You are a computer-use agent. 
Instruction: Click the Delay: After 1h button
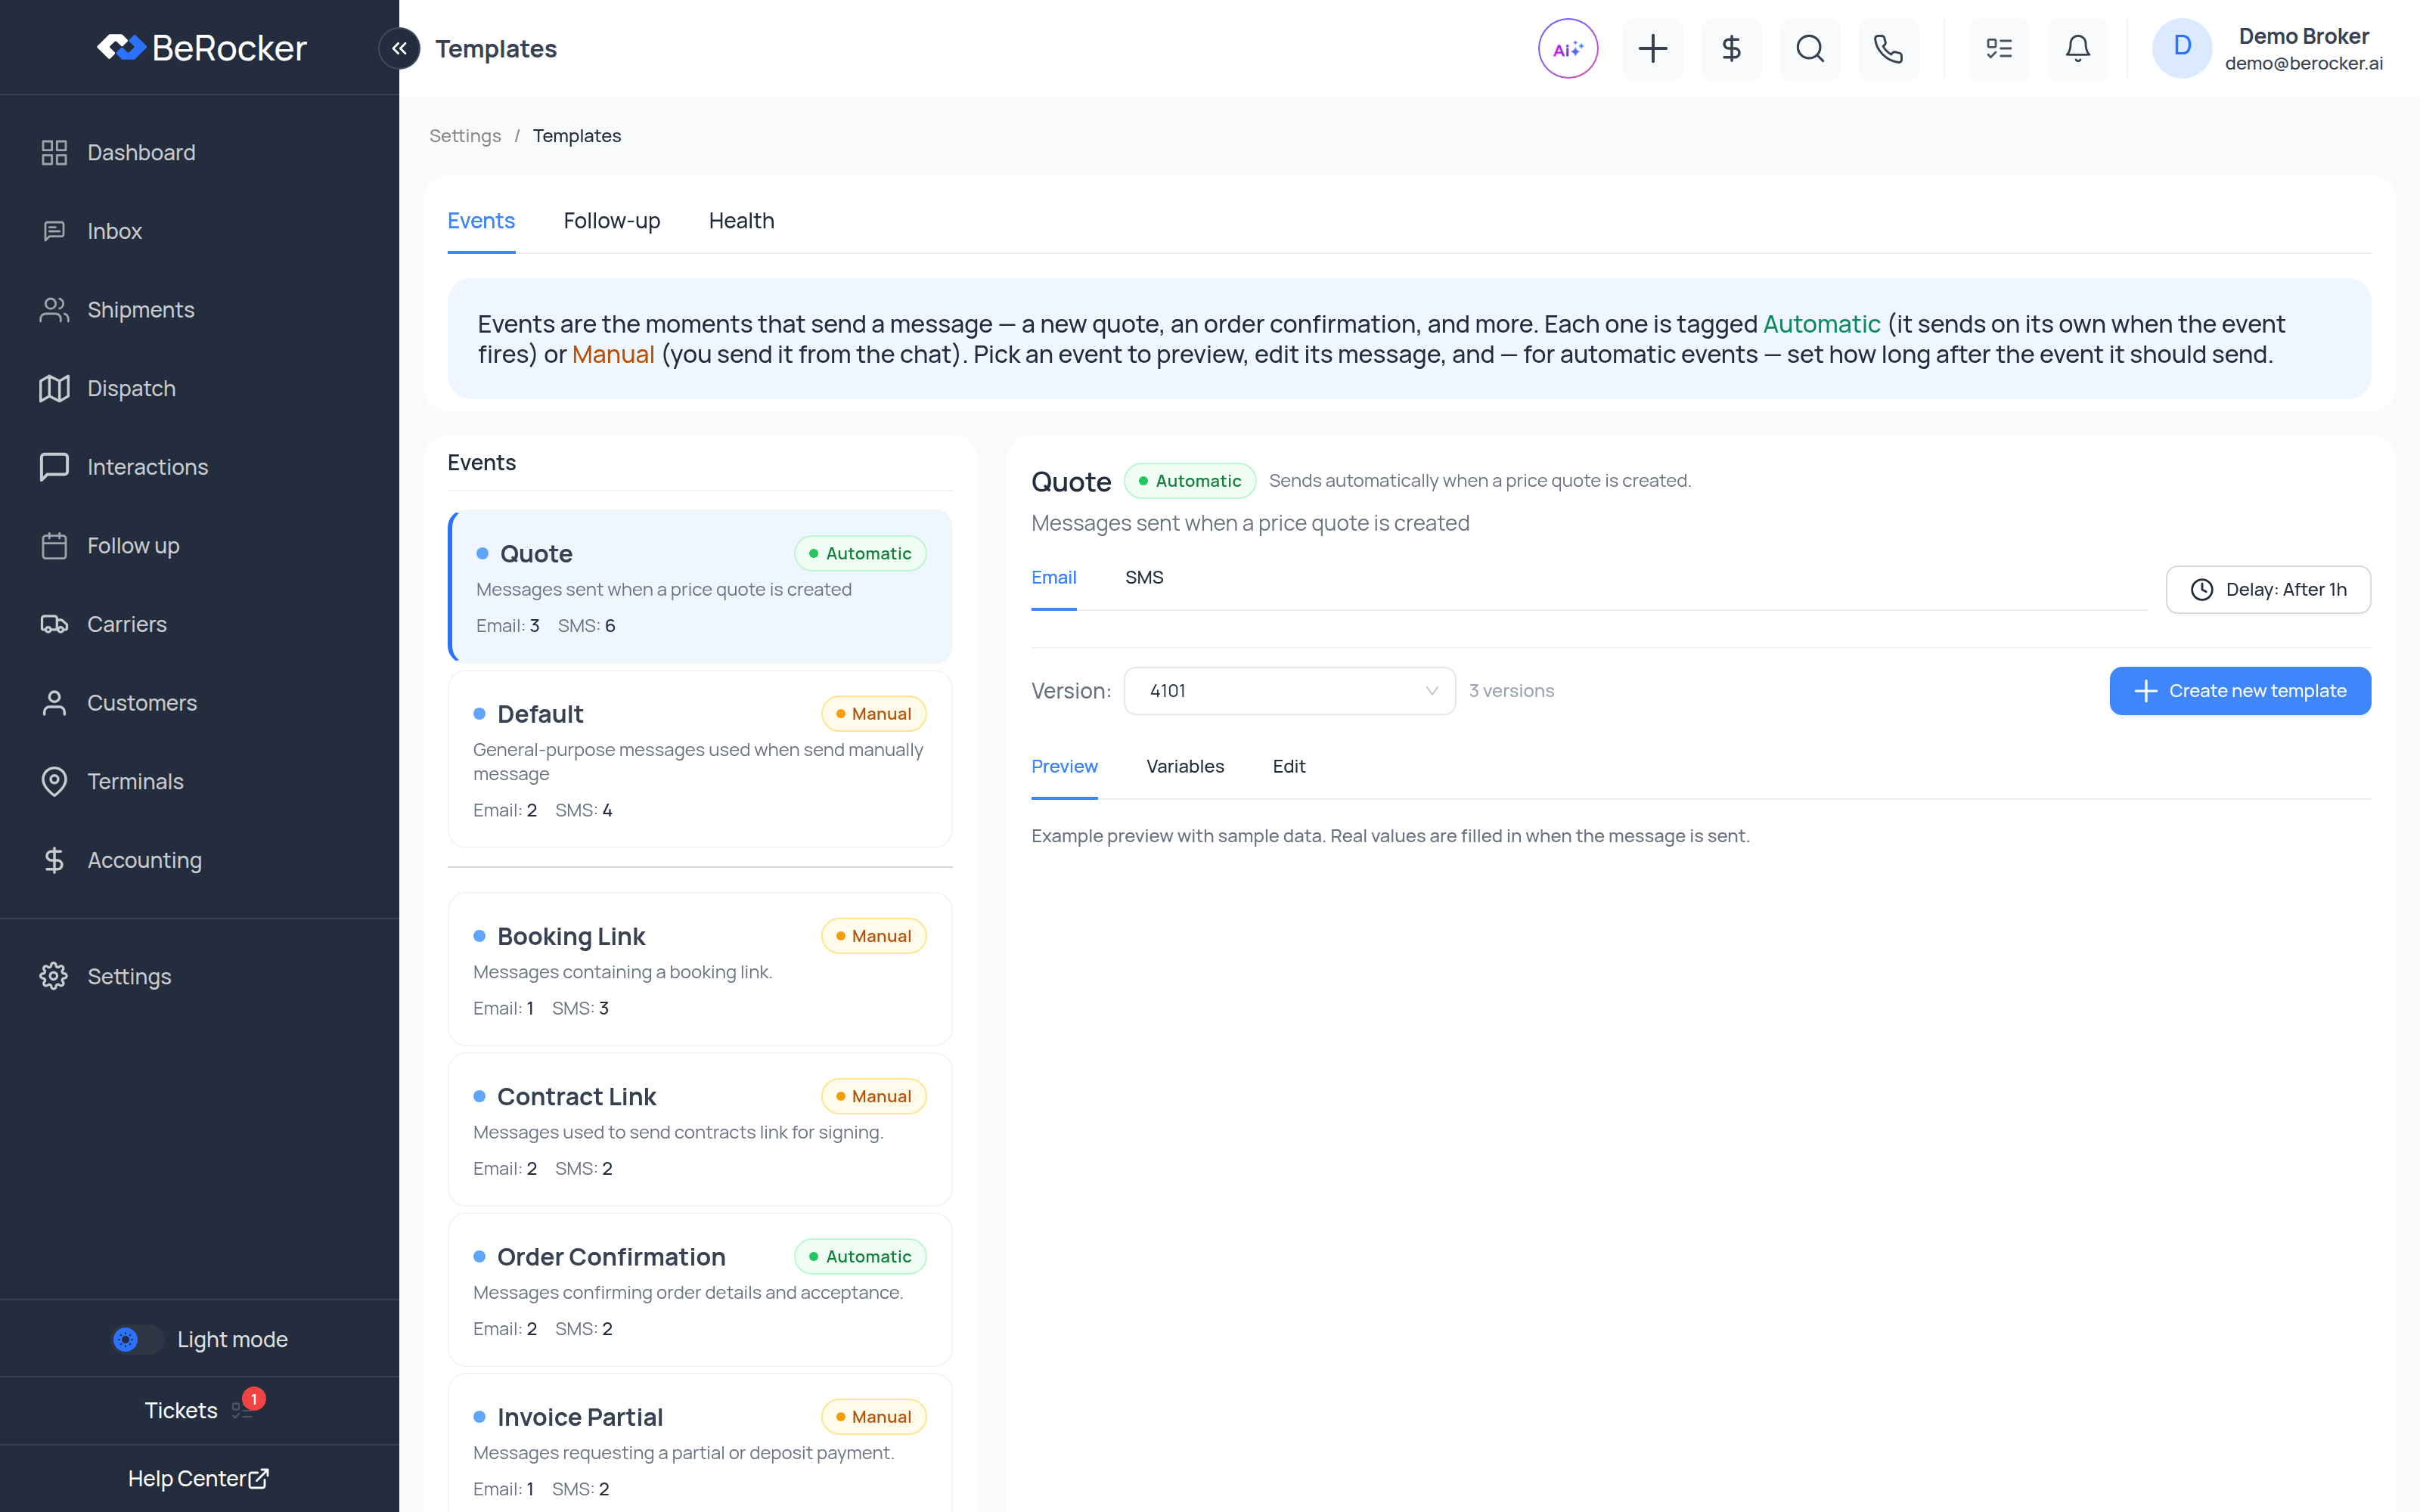click(2268, 590)
